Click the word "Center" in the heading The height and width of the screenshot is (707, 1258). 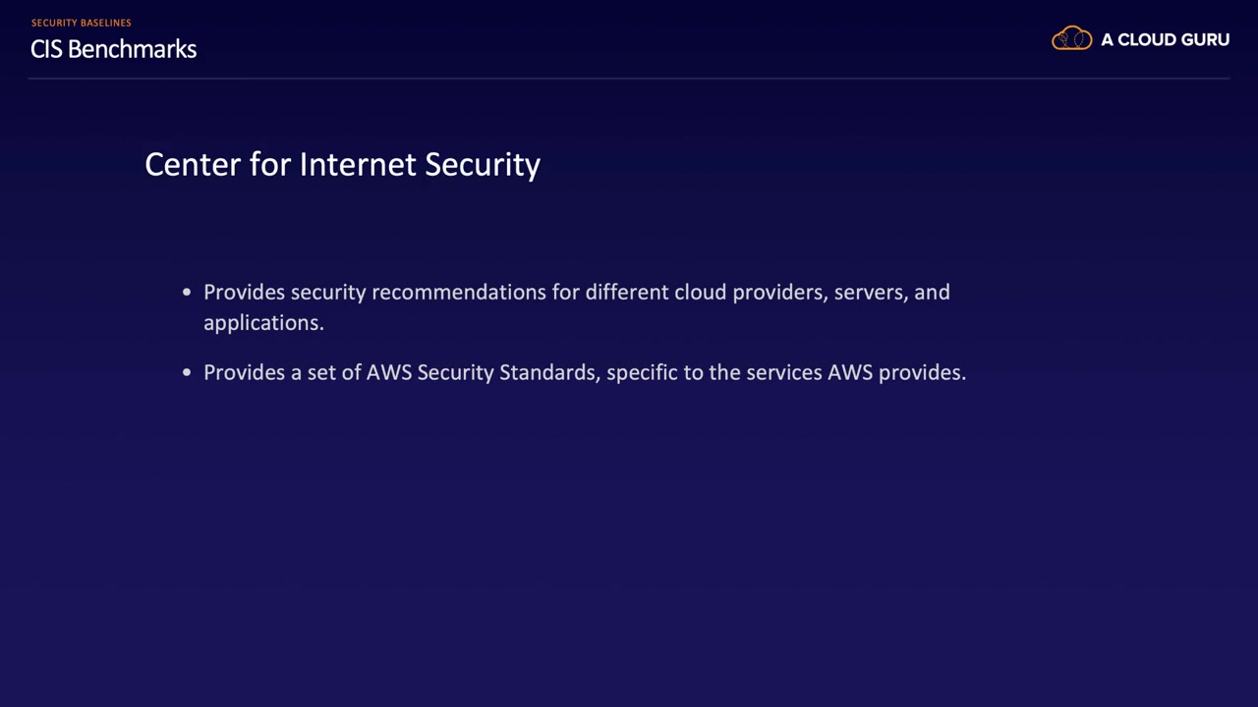pos(193,164)
